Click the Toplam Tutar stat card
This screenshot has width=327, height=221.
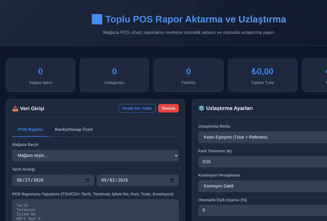pos(262,75)
